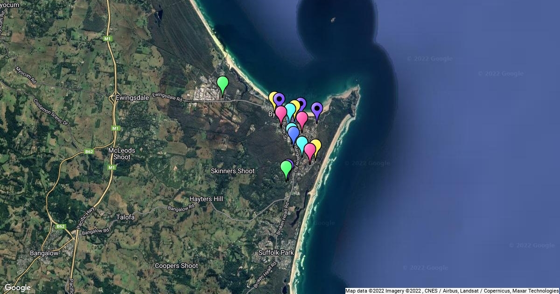Image resolution: width=560 pixels, height=294 pixels.
Task: Open the Google logo link
Action: (17, 287)
